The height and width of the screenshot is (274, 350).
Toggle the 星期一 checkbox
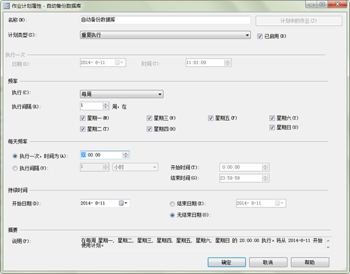83,118
